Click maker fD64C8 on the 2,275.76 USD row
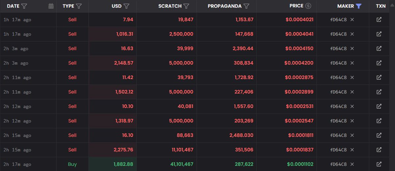 (x=338, y=150)
